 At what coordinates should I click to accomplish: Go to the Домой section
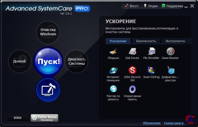(20, 61)
